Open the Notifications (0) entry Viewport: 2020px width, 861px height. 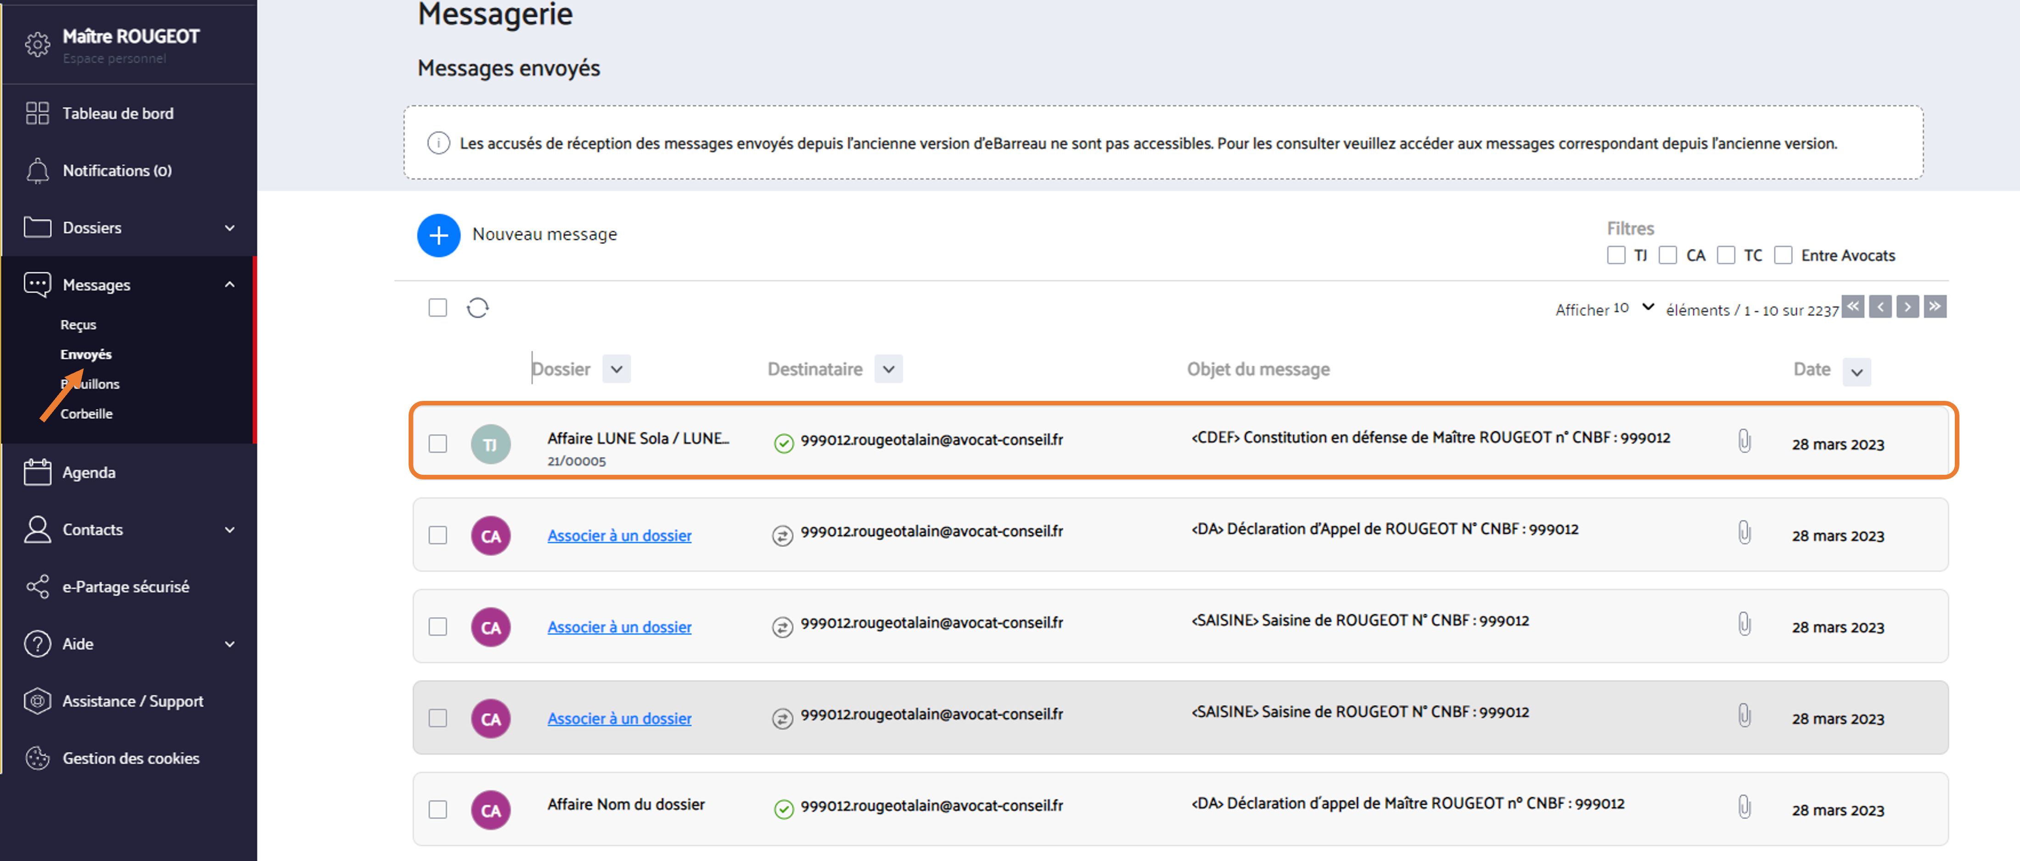[117, 171]
